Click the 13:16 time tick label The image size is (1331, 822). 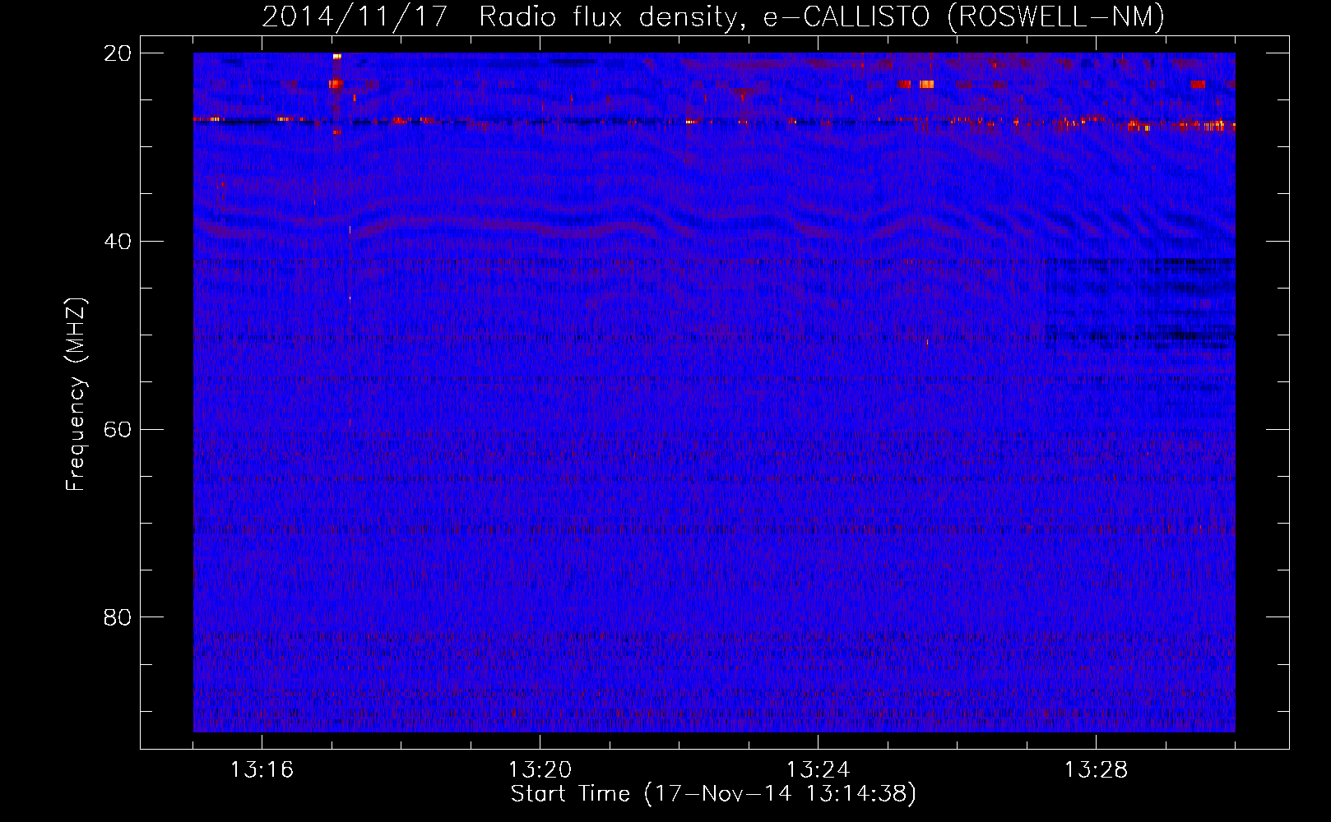[x=262, y=769]
